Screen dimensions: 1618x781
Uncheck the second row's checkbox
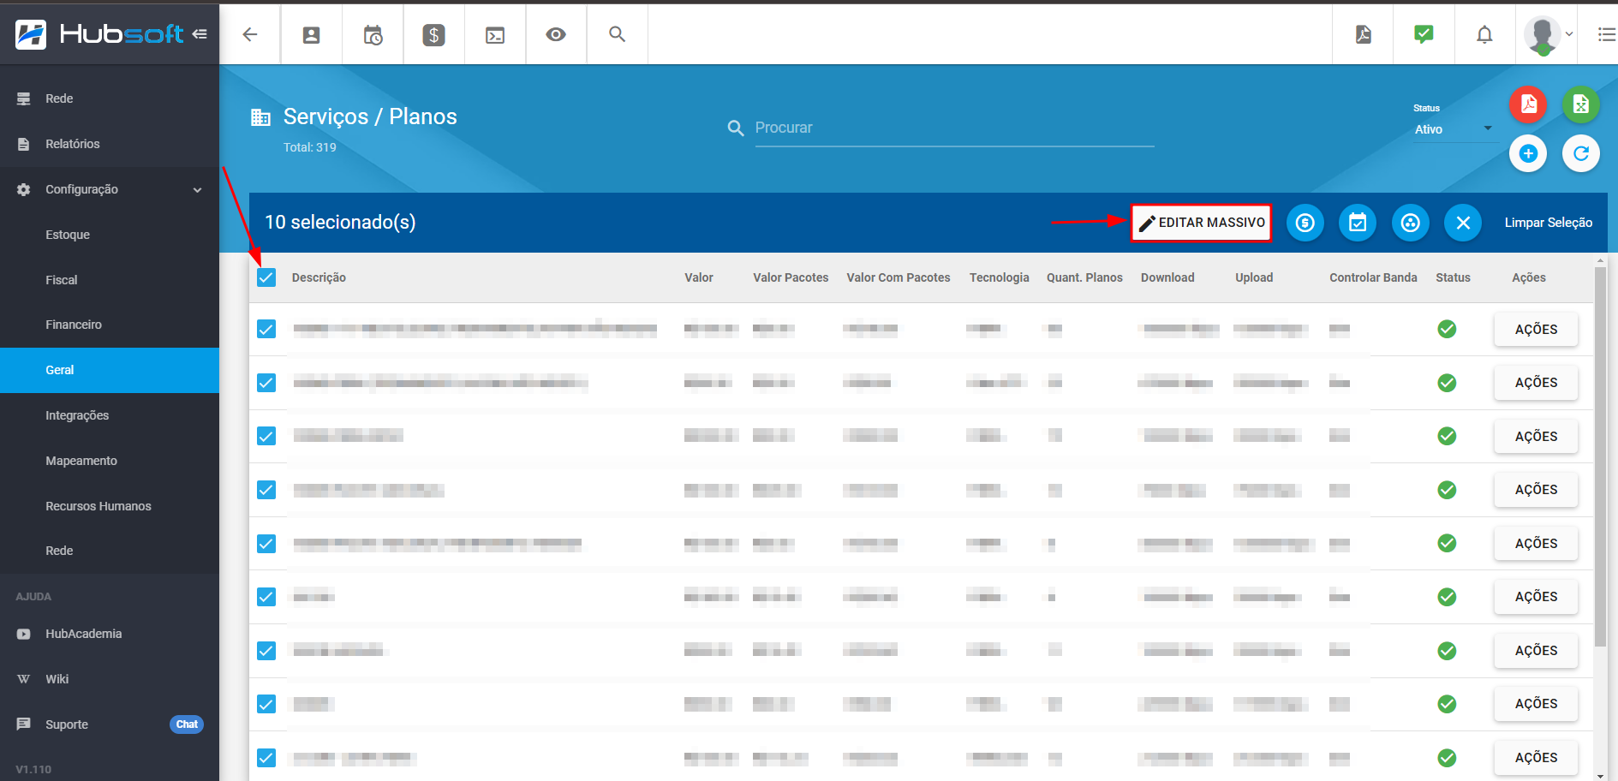tap(266, 383)
